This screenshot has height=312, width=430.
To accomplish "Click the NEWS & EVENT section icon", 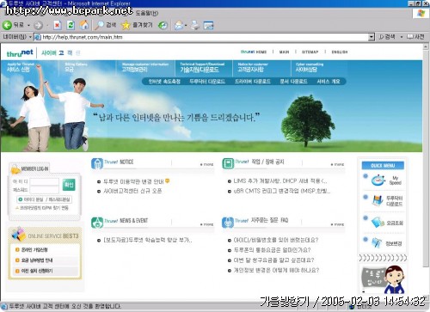I will coord(97,223).
